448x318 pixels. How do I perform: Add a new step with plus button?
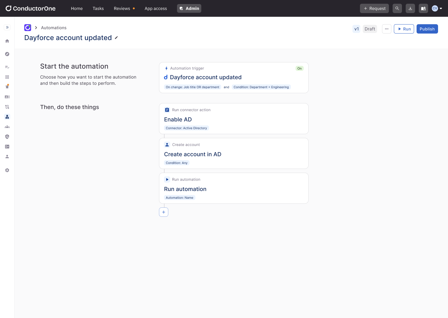coord(164,212)
